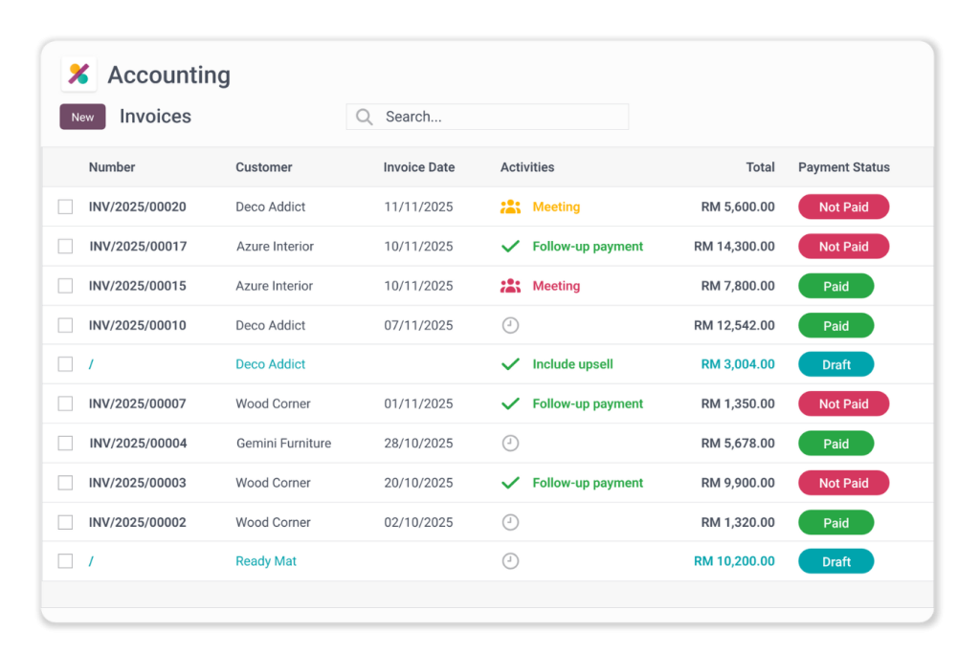Click green checkmark activity on INV/2025/00017
The width and height of the screenshot is (980, 653).
pos(510,247)
